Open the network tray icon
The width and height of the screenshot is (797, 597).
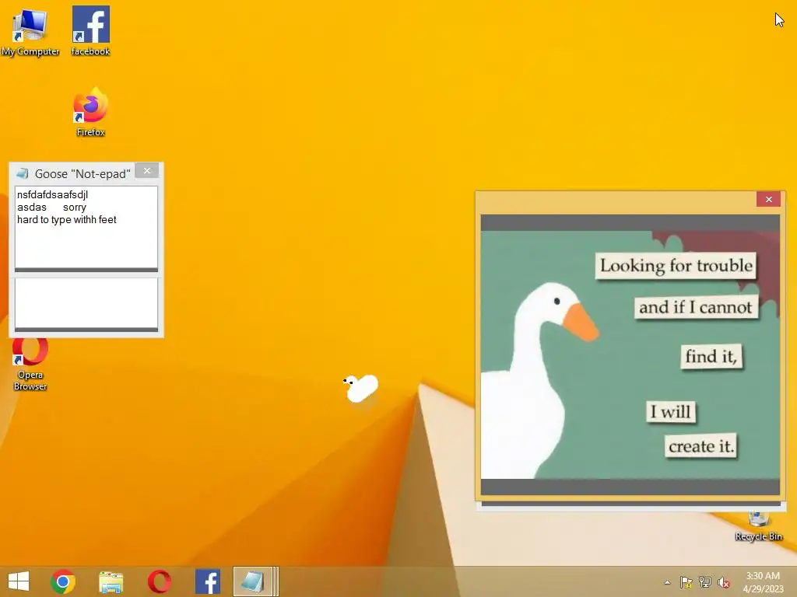705,582
